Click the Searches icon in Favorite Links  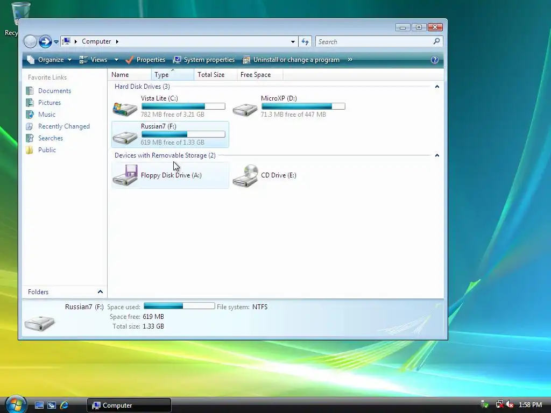coord(30,138)
